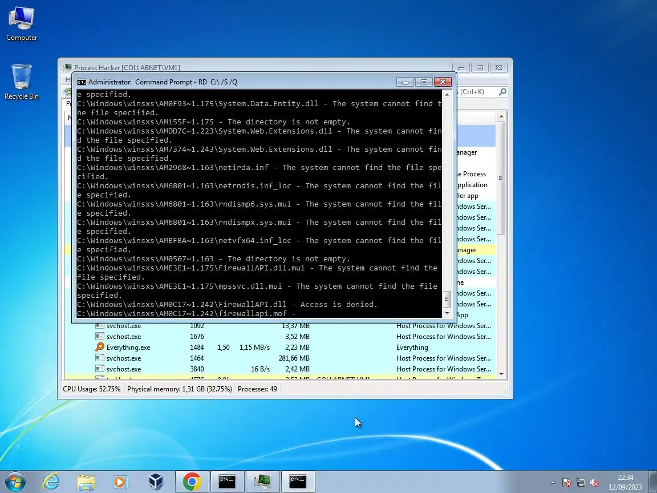Open Windows Explorer folder icon on taskbar
This screenshot has height=493, width=657.
coord(86,481)
